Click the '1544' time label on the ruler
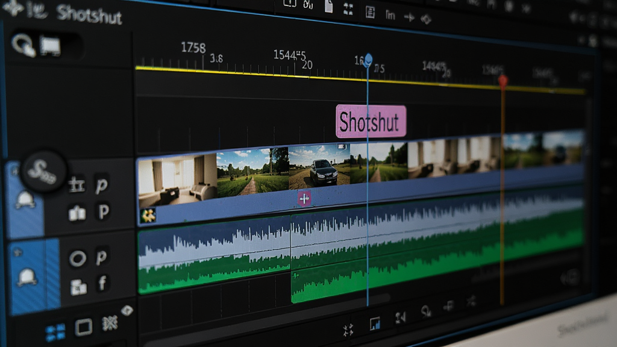This screenshot has height=347, width=617. click(x=289, y=55)
